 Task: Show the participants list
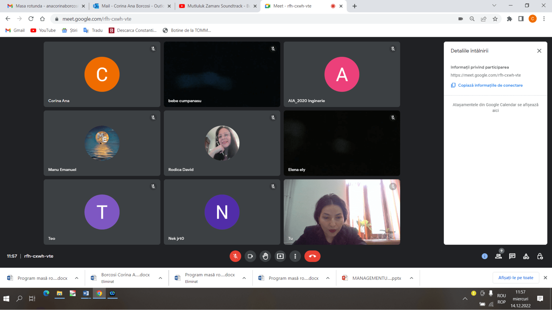coord(498,256)
